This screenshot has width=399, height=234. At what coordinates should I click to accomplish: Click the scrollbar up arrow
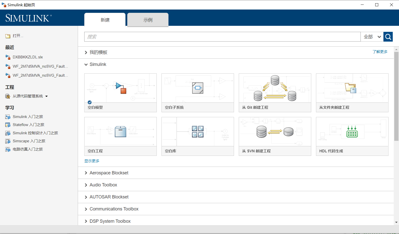click(396, 49)
